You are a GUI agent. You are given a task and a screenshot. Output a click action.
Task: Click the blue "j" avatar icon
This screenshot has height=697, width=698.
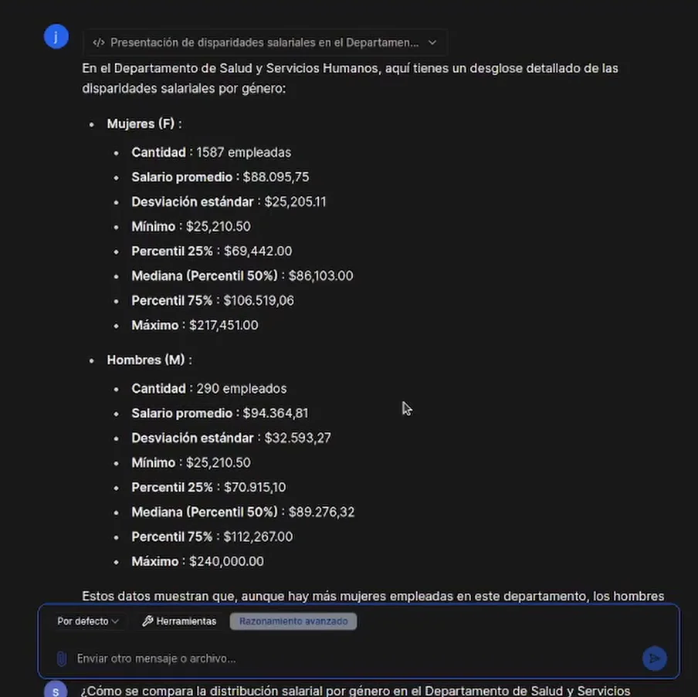[x=56, y=36]
